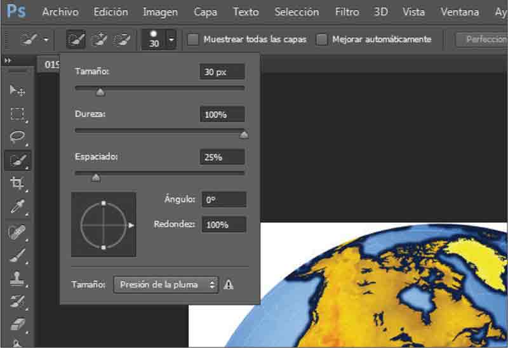Click the Subtract from selection icon
The height and width of the screenshot is (348, 508).
click(121, 39)
